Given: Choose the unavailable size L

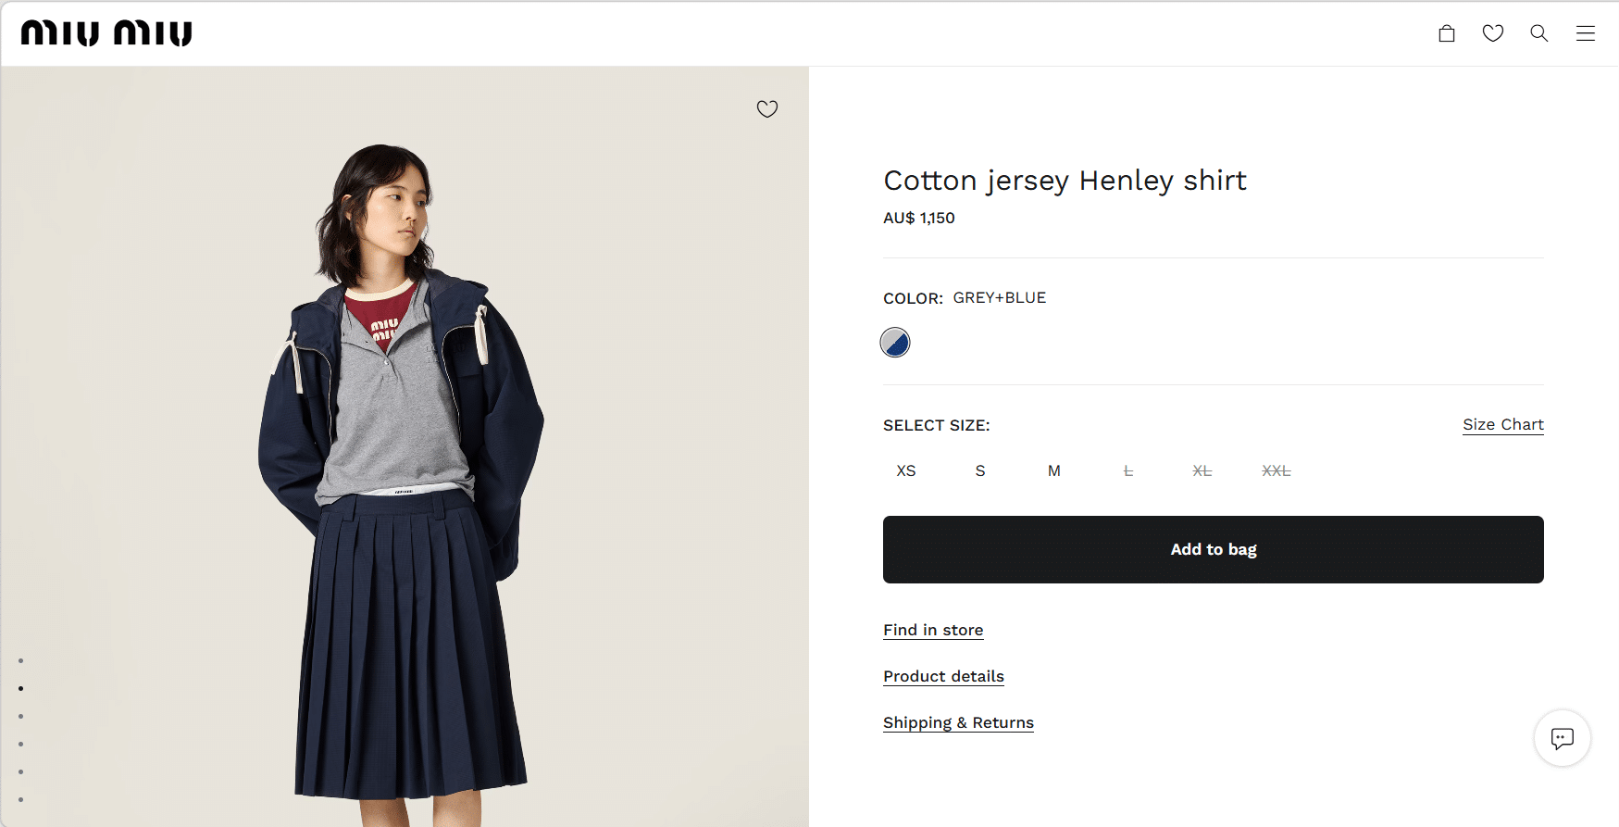Looking at the screenshot, I should point(1127,470).
